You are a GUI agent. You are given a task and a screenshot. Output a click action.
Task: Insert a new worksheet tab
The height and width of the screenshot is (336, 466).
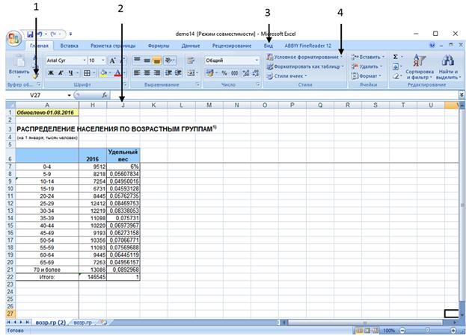point(103,322)
